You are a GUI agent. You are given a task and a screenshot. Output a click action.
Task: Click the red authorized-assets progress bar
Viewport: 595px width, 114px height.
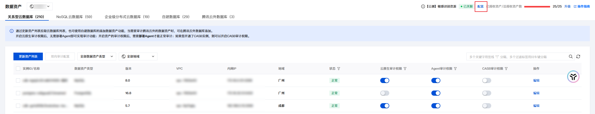coord(537,7)
